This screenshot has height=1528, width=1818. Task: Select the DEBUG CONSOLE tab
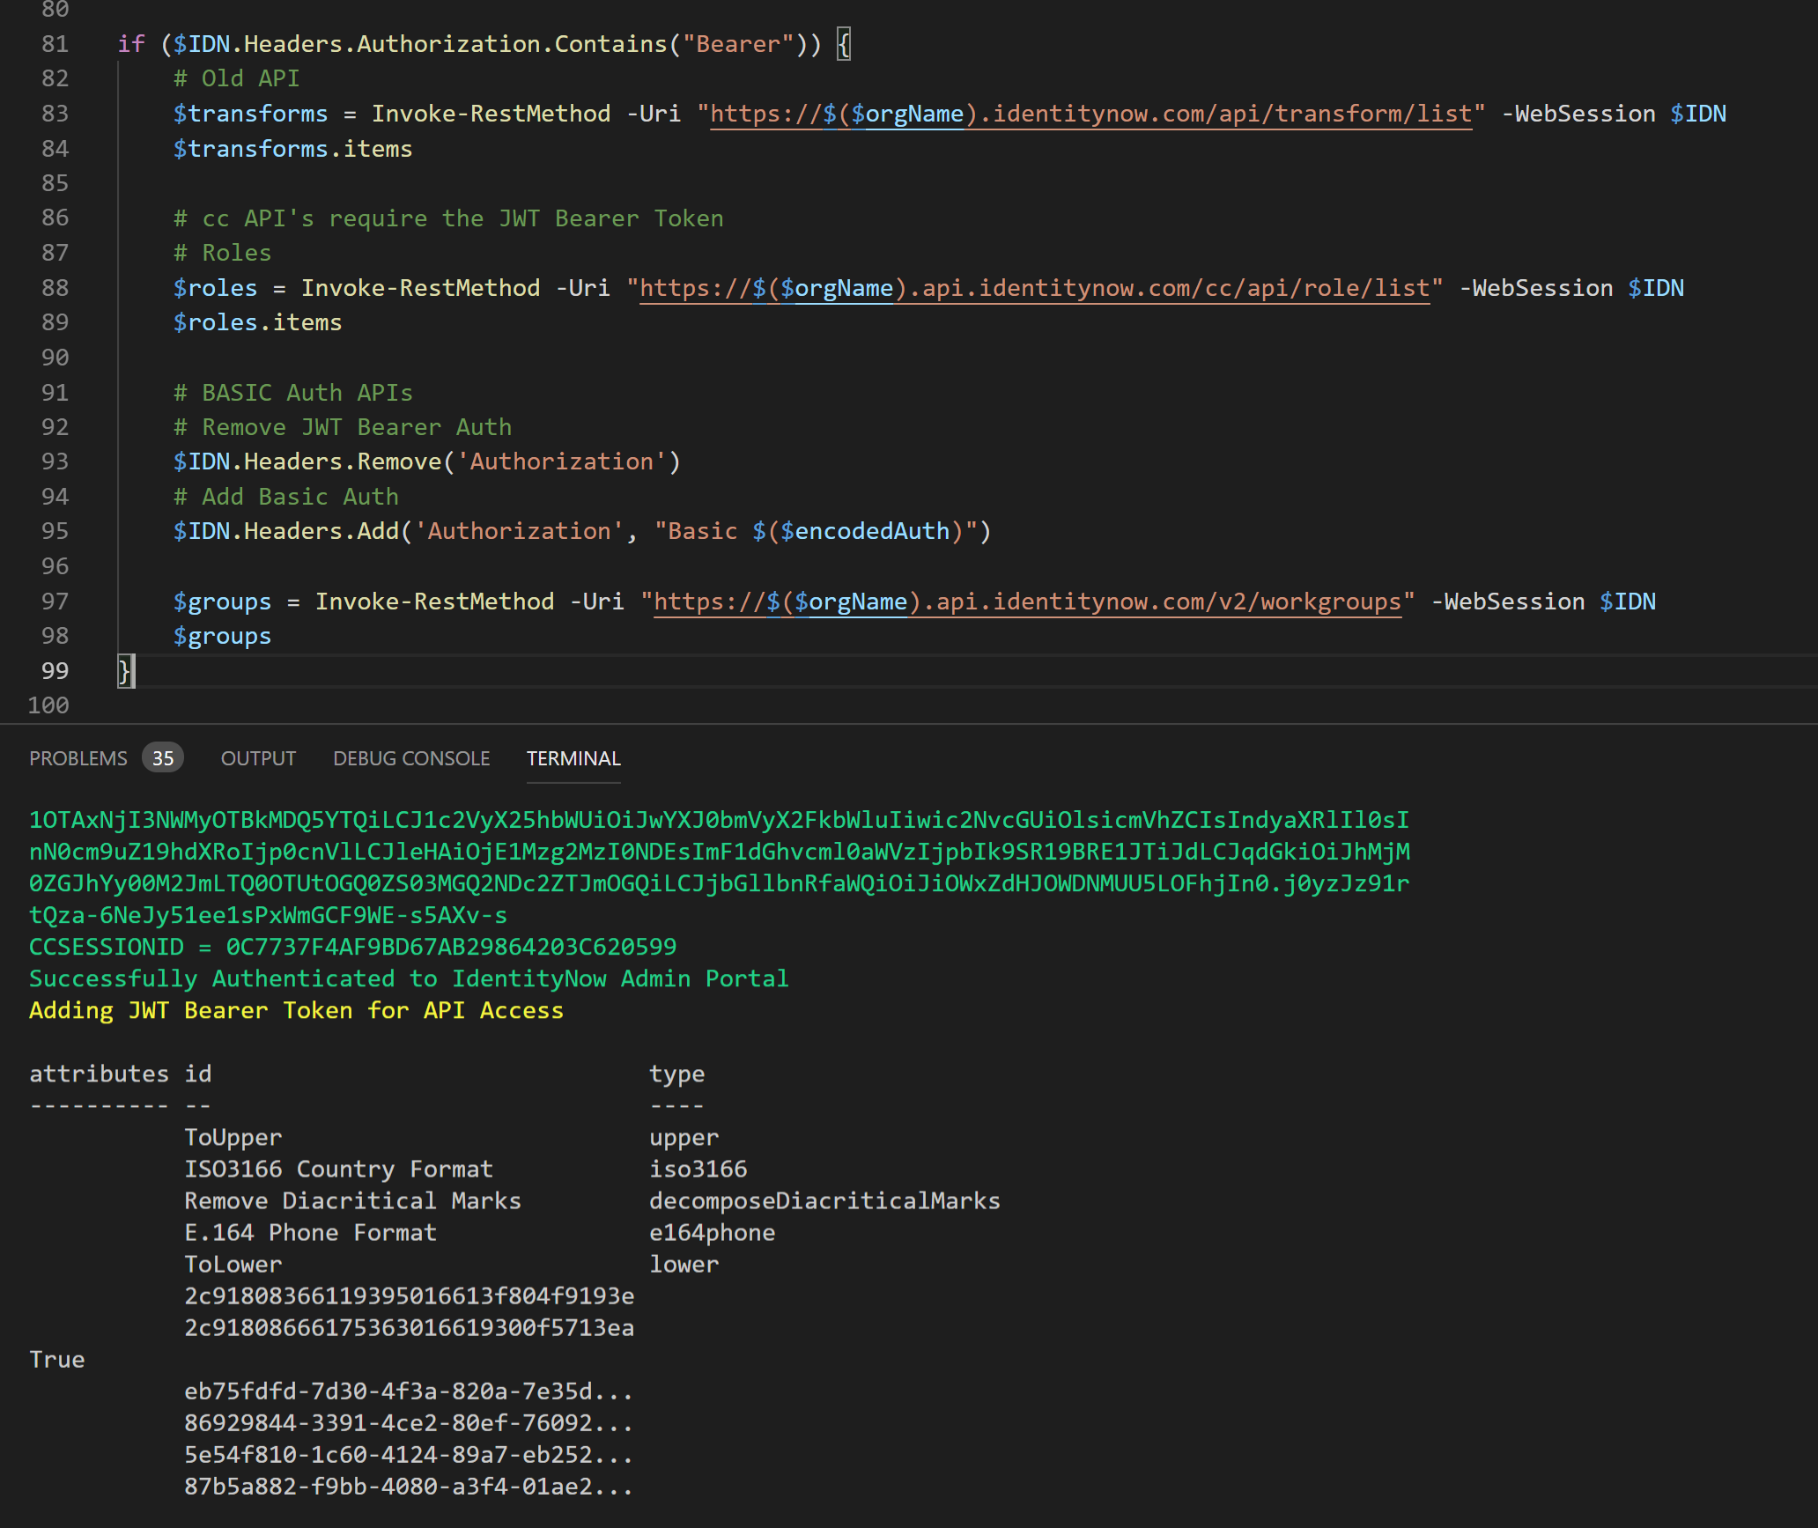tap(410, 757)
